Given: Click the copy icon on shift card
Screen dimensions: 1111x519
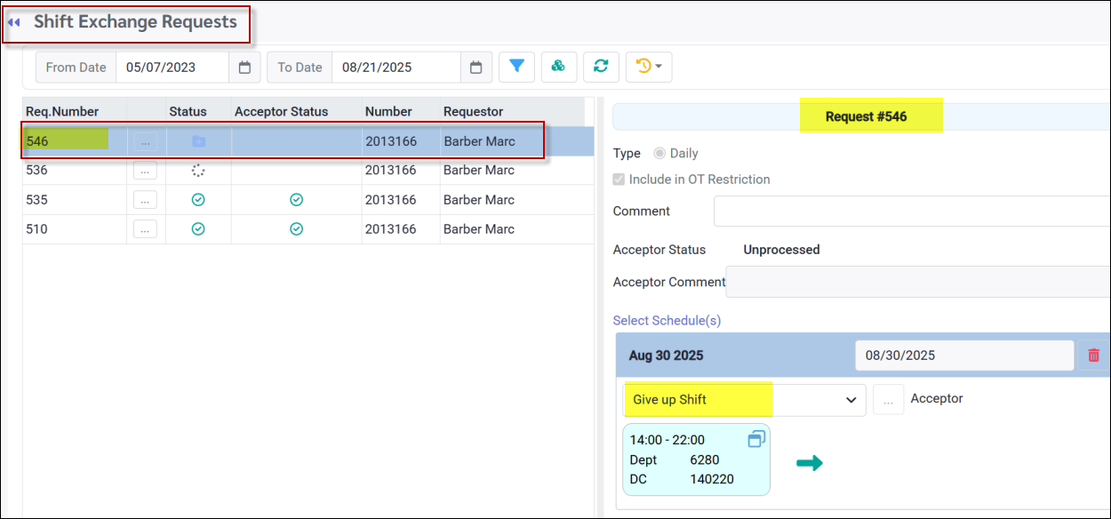Looking at the screenshot, I should (756, 439).
